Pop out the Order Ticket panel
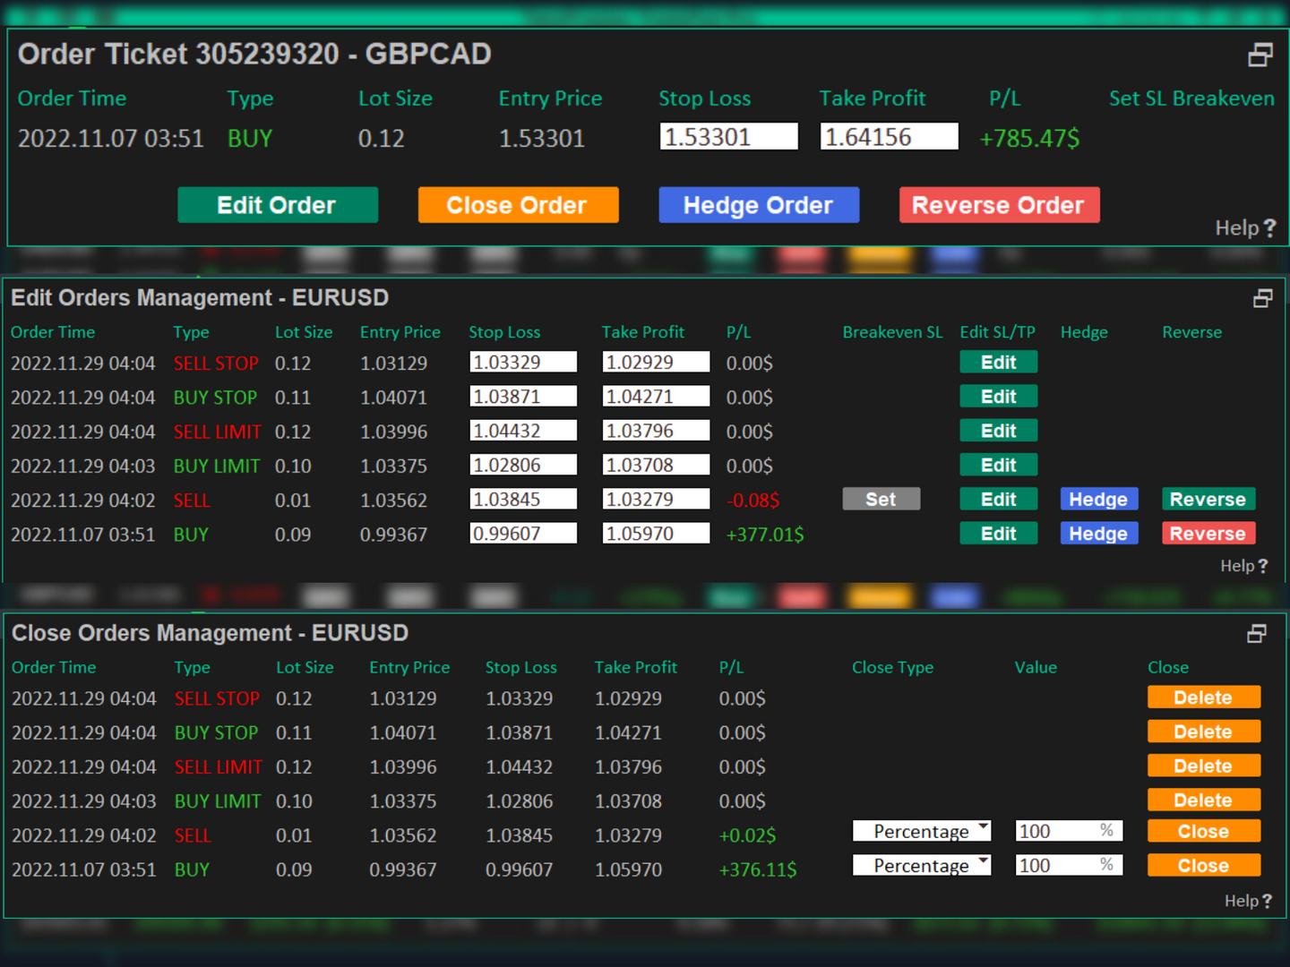The width and height of the screenshot is (1290, 967). (1260, 55)
